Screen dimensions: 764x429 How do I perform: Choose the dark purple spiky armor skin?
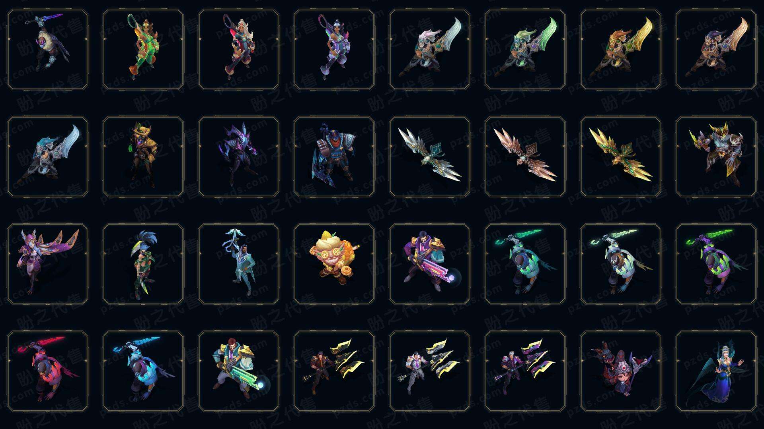(x=239, y=157)
